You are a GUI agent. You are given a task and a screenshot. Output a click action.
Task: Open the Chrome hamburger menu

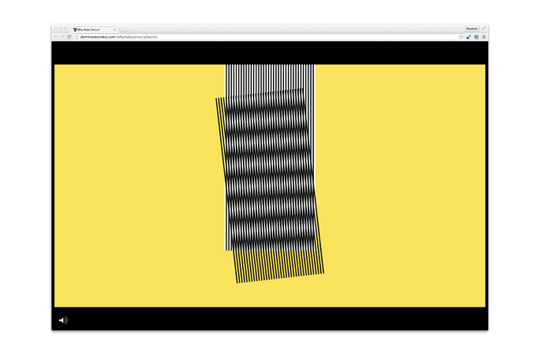point(484,37)
